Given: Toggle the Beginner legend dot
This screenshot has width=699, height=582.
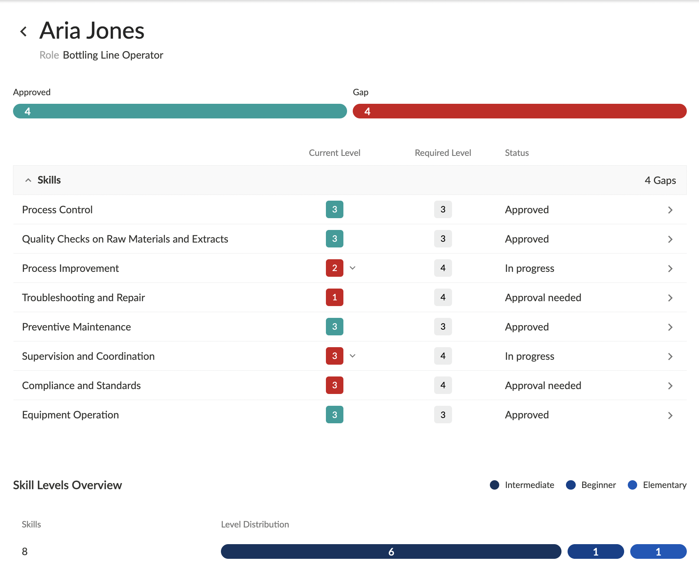Looking at the screenshot, I should 571,485.
